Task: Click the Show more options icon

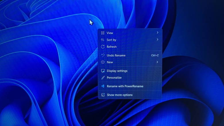Action: 103,95
